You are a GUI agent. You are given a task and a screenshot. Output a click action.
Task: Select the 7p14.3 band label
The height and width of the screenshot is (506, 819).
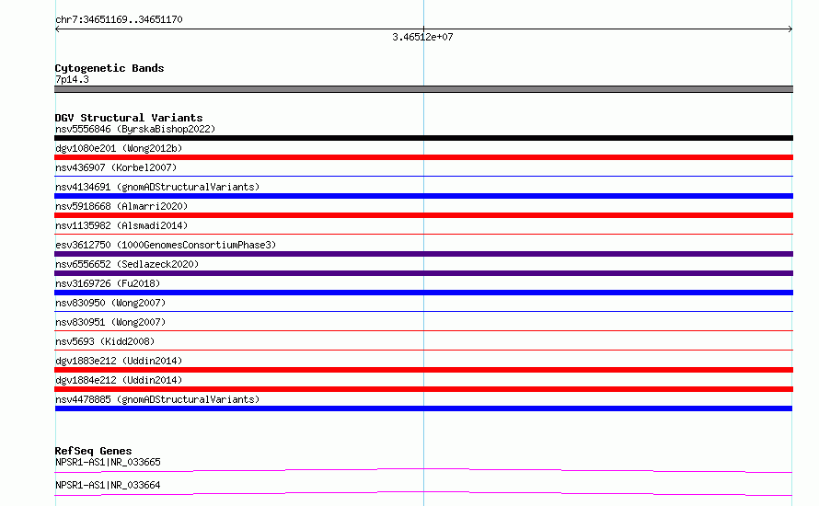point(72,79)
